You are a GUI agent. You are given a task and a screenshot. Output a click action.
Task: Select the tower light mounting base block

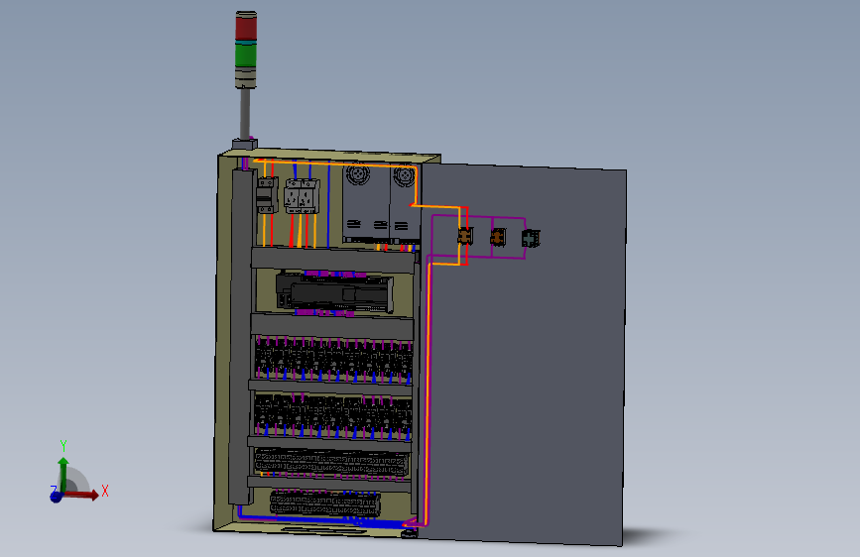point(245,145)
